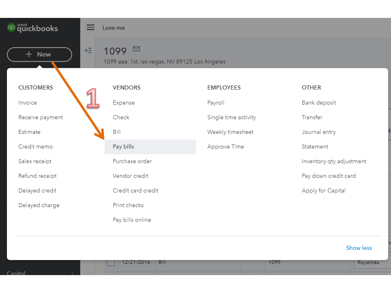Open Pay bills online

coord(132,220)
